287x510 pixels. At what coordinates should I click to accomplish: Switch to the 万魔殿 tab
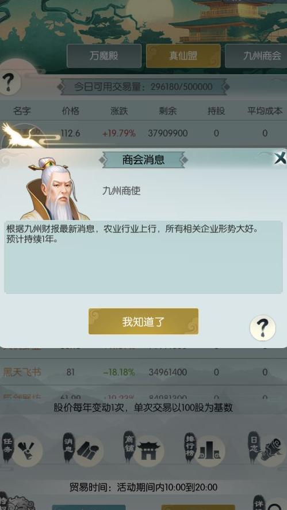click(104, 56)
